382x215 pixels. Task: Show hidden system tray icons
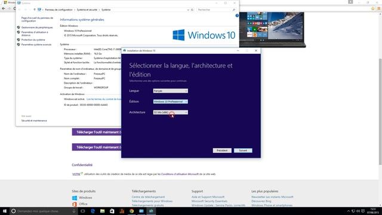[x=349, y=211]
